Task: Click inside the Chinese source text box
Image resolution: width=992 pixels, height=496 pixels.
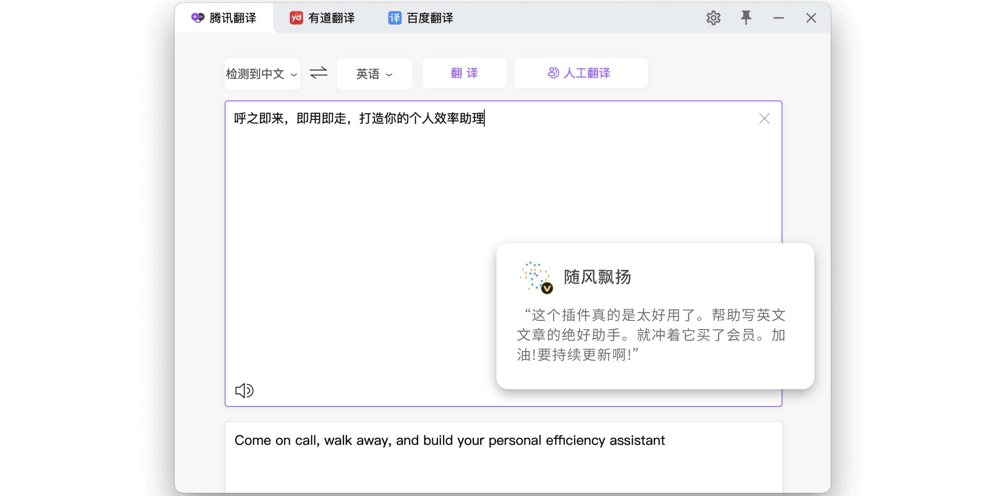Action: coord(358,231)
